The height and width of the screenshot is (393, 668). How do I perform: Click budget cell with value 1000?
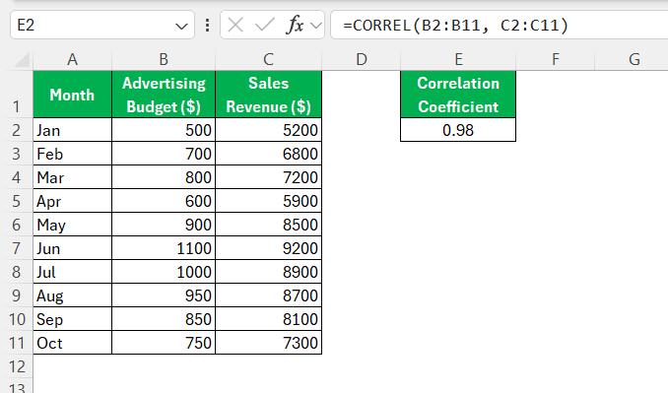coord(164,272)
